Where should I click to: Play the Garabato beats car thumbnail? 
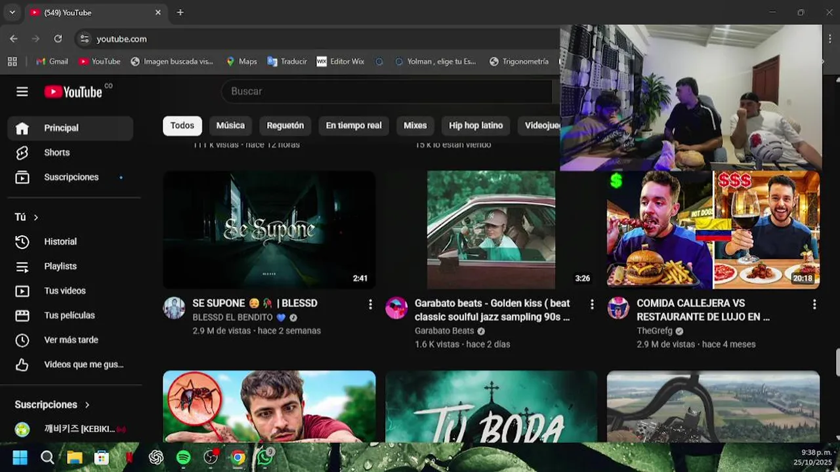pos(491,229)
